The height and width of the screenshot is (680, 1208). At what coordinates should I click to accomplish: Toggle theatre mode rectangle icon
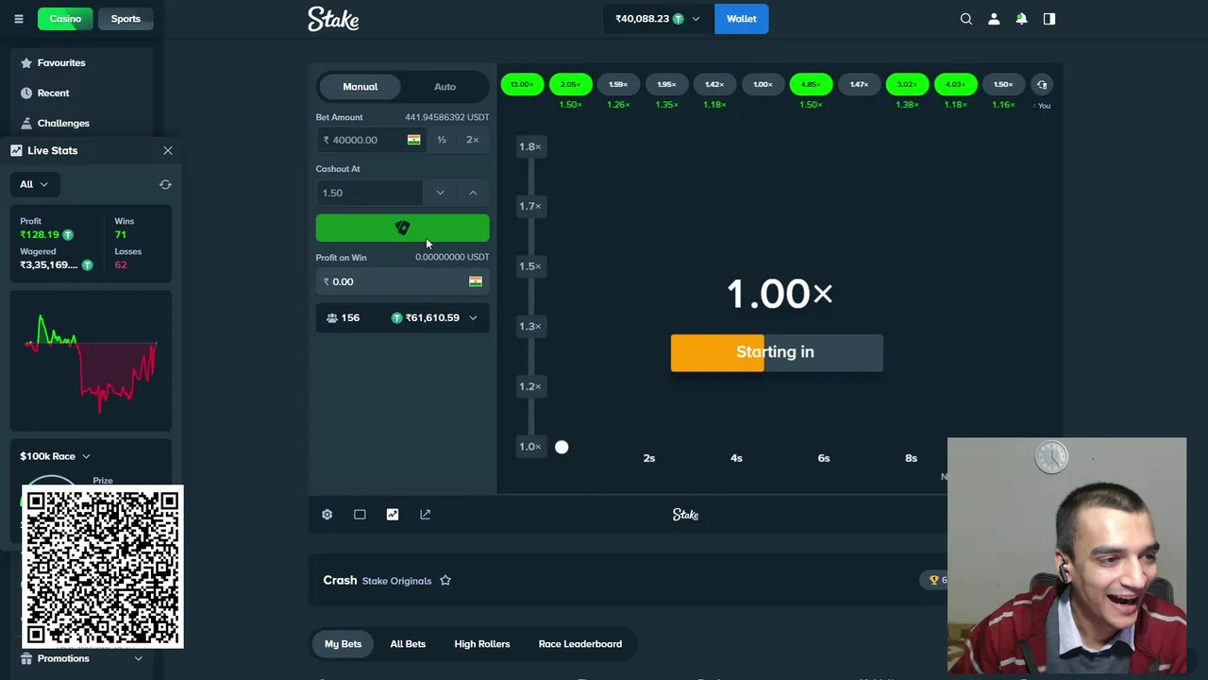point(360,515)
